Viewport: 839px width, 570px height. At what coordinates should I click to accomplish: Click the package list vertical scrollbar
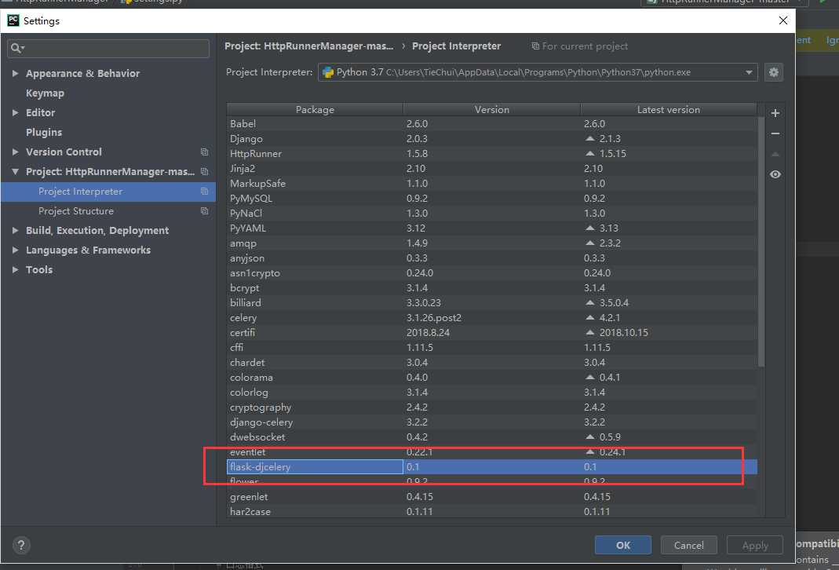pyautogui.click(x=761, y=242)
